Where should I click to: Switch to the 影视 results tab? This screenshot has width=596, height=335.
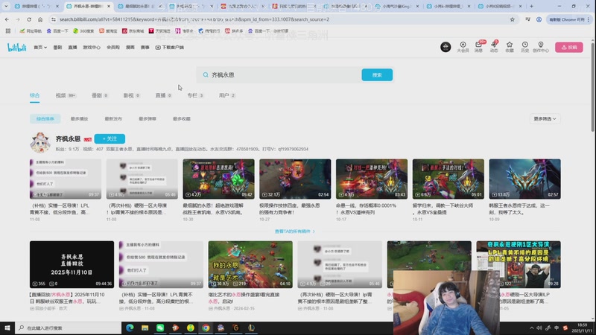(x=132, y=95)
